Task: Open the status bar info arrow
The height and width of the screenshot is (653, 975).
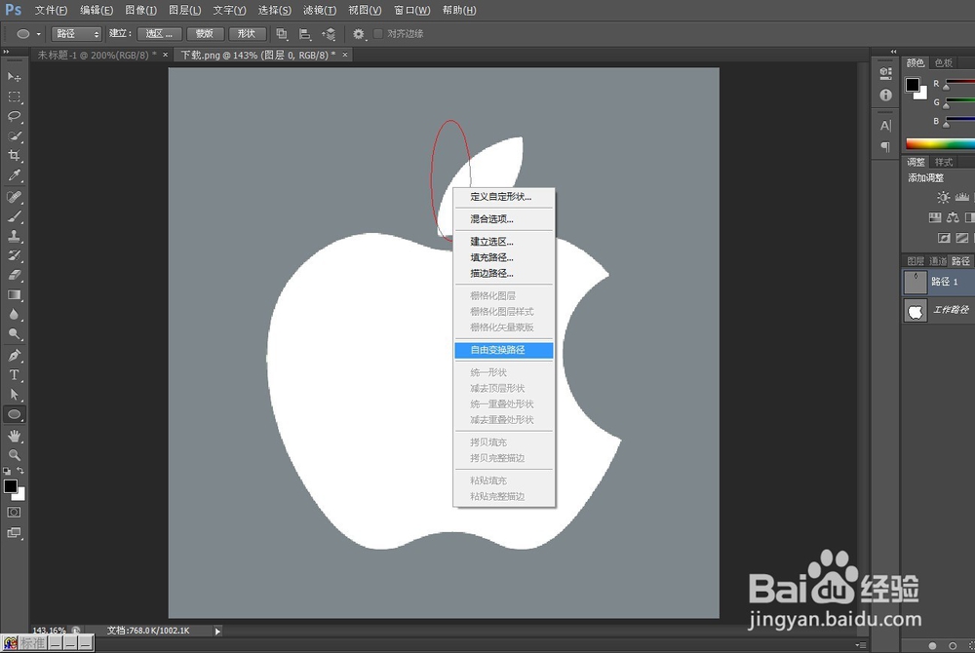Action: pyautogui.click(x=217, y=632)
